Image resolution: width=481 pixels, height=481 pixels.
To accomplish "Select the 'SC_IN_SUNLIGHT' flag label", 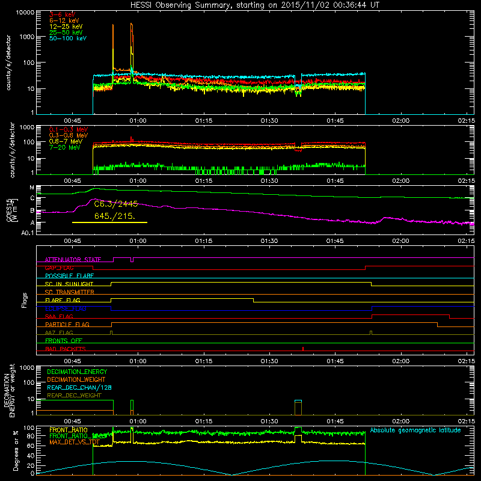I will point(69,284).
